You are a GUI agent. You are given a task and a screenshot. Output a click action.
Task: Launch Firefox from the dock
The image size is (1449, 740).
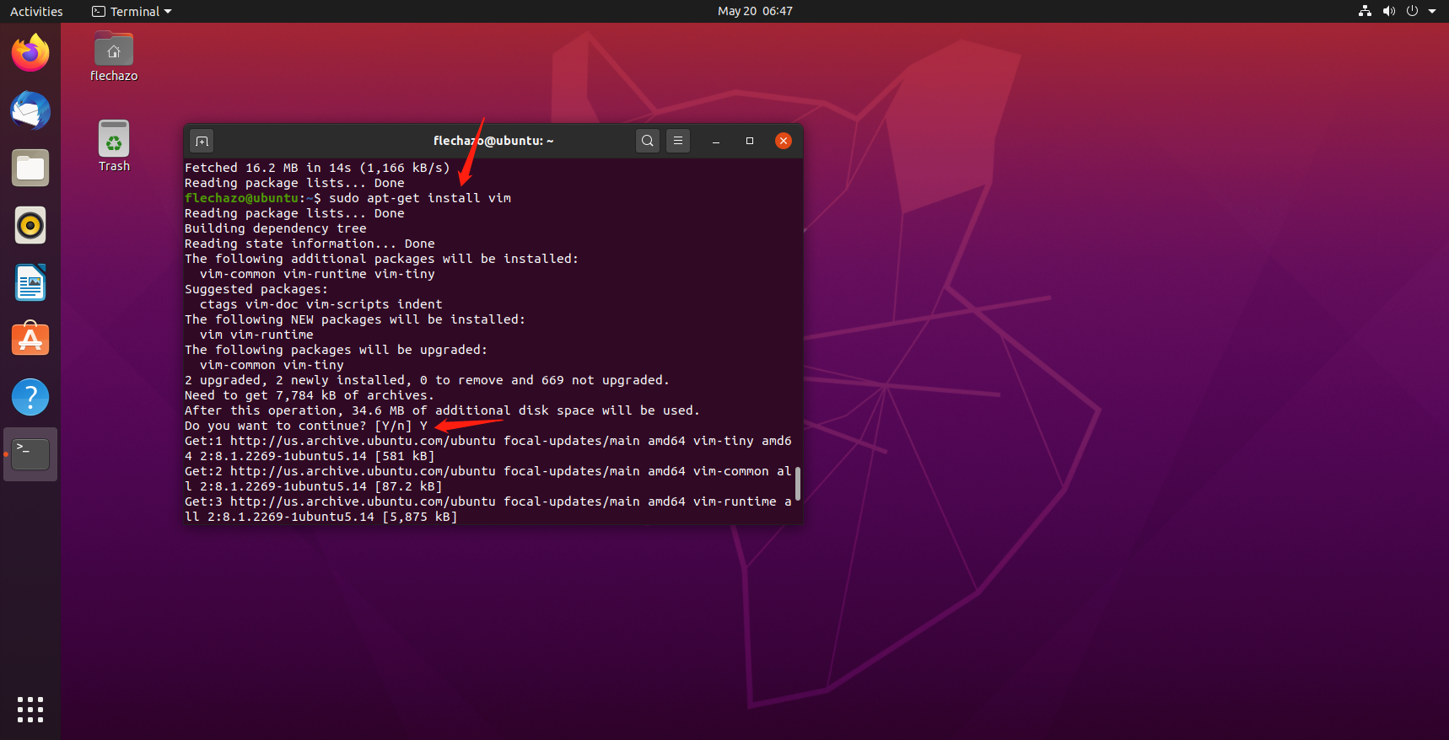(x=30, y=53)
